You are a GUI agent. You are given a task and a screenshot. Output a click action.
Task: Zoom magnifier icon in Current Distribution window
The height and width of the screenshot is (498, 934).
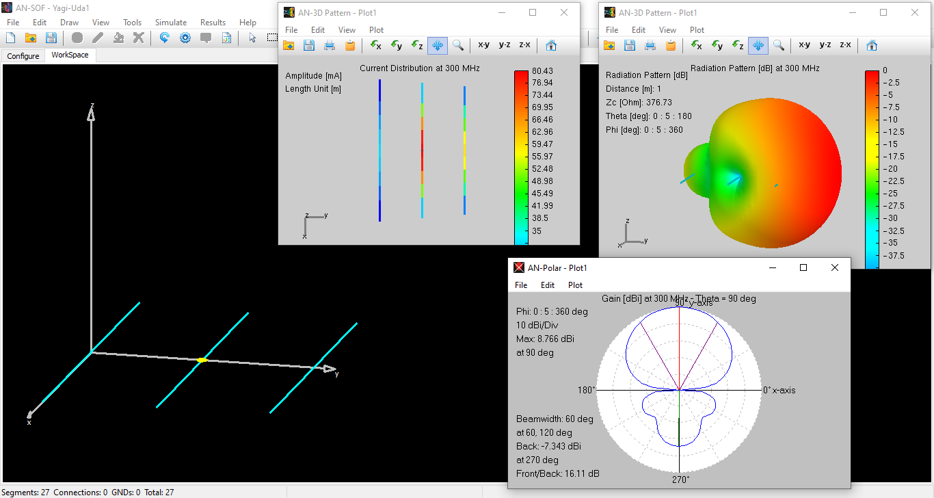tap(458, 45)
